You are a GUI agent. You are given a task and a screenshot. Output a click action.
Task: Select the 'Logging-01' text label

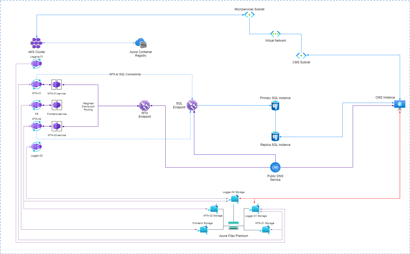[x=37, y=57]
